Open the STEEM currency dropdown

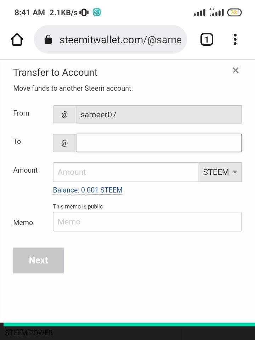[x=220, y=172]
